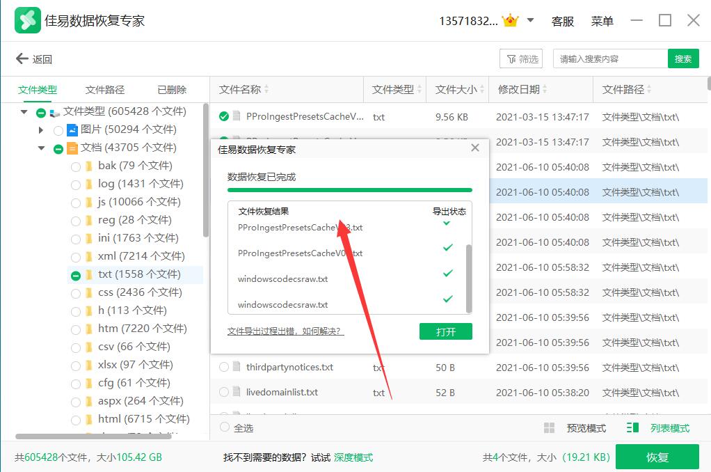Click the 打开 button in dialog
The width and height of the screenshot is (711, 472).
[446, 332]
